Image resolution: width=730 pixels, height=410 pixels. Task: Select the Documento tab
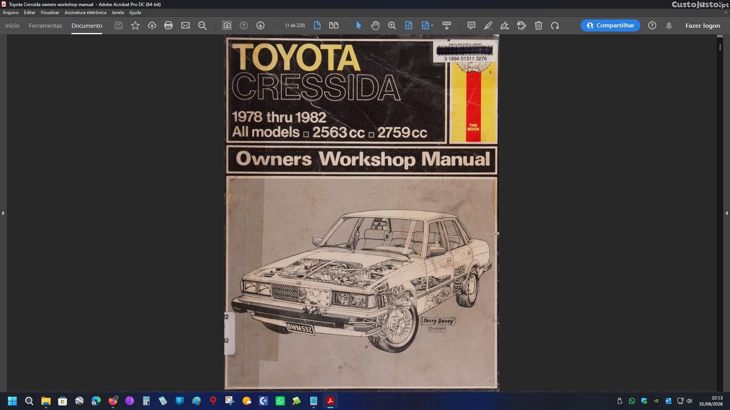[87, 25]
